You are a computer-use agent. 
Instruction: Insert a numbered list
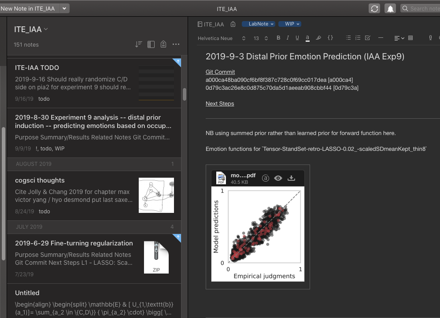pos(358,38)
